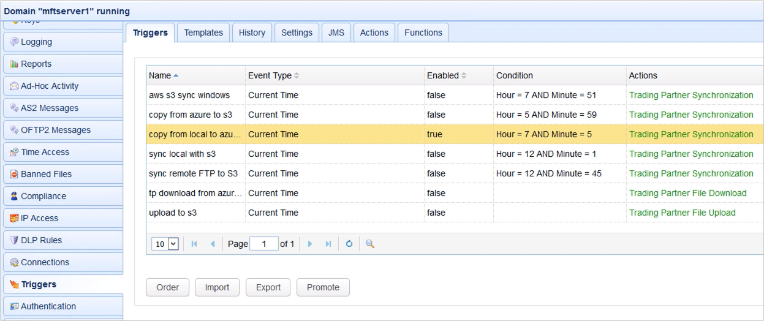The image size is (764, 321).
Task: Sort triggers by Event Type column
Action: coord(270,75)
